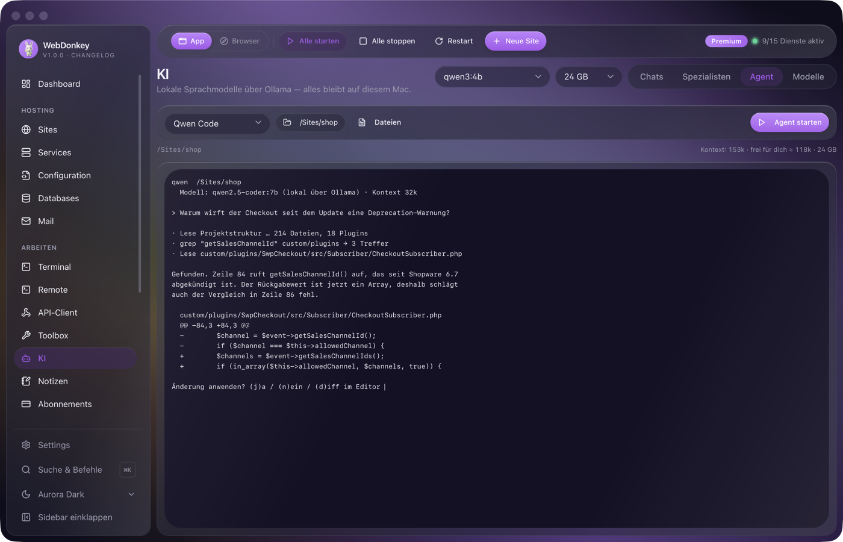Viewport: 843px width, 542px height.
Task: Open Notizen in the sidebar
Action: [x=76, y=381]
